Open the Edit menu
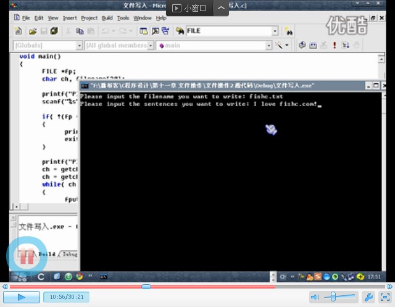Image resolution: width=395 pixels, height=307 pixels. pyautogui.click(x=39, y=18)
